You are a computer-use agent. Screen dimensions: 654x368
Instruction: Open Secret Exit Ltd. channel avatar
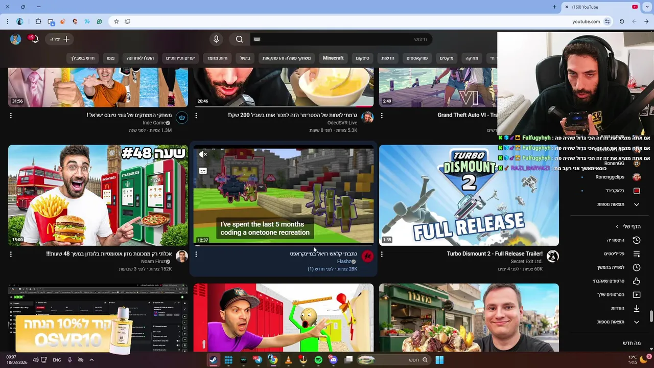pos(552,256)
